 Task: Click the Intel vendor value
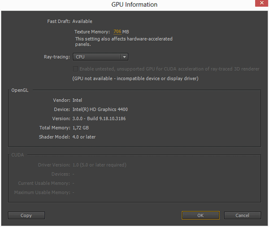77,100
